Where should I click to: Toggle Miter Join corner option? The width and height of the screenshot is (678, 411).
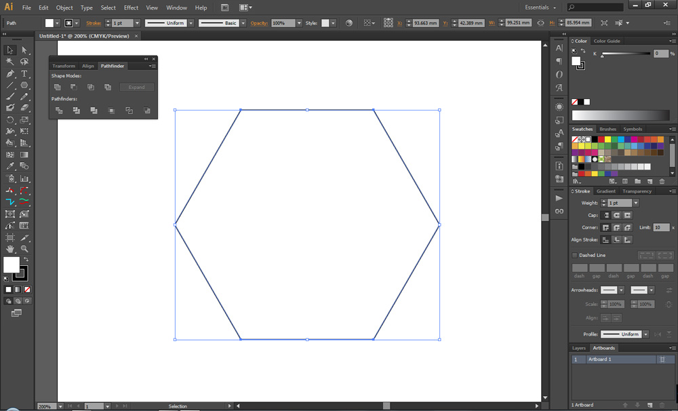(x=605, y=227)
